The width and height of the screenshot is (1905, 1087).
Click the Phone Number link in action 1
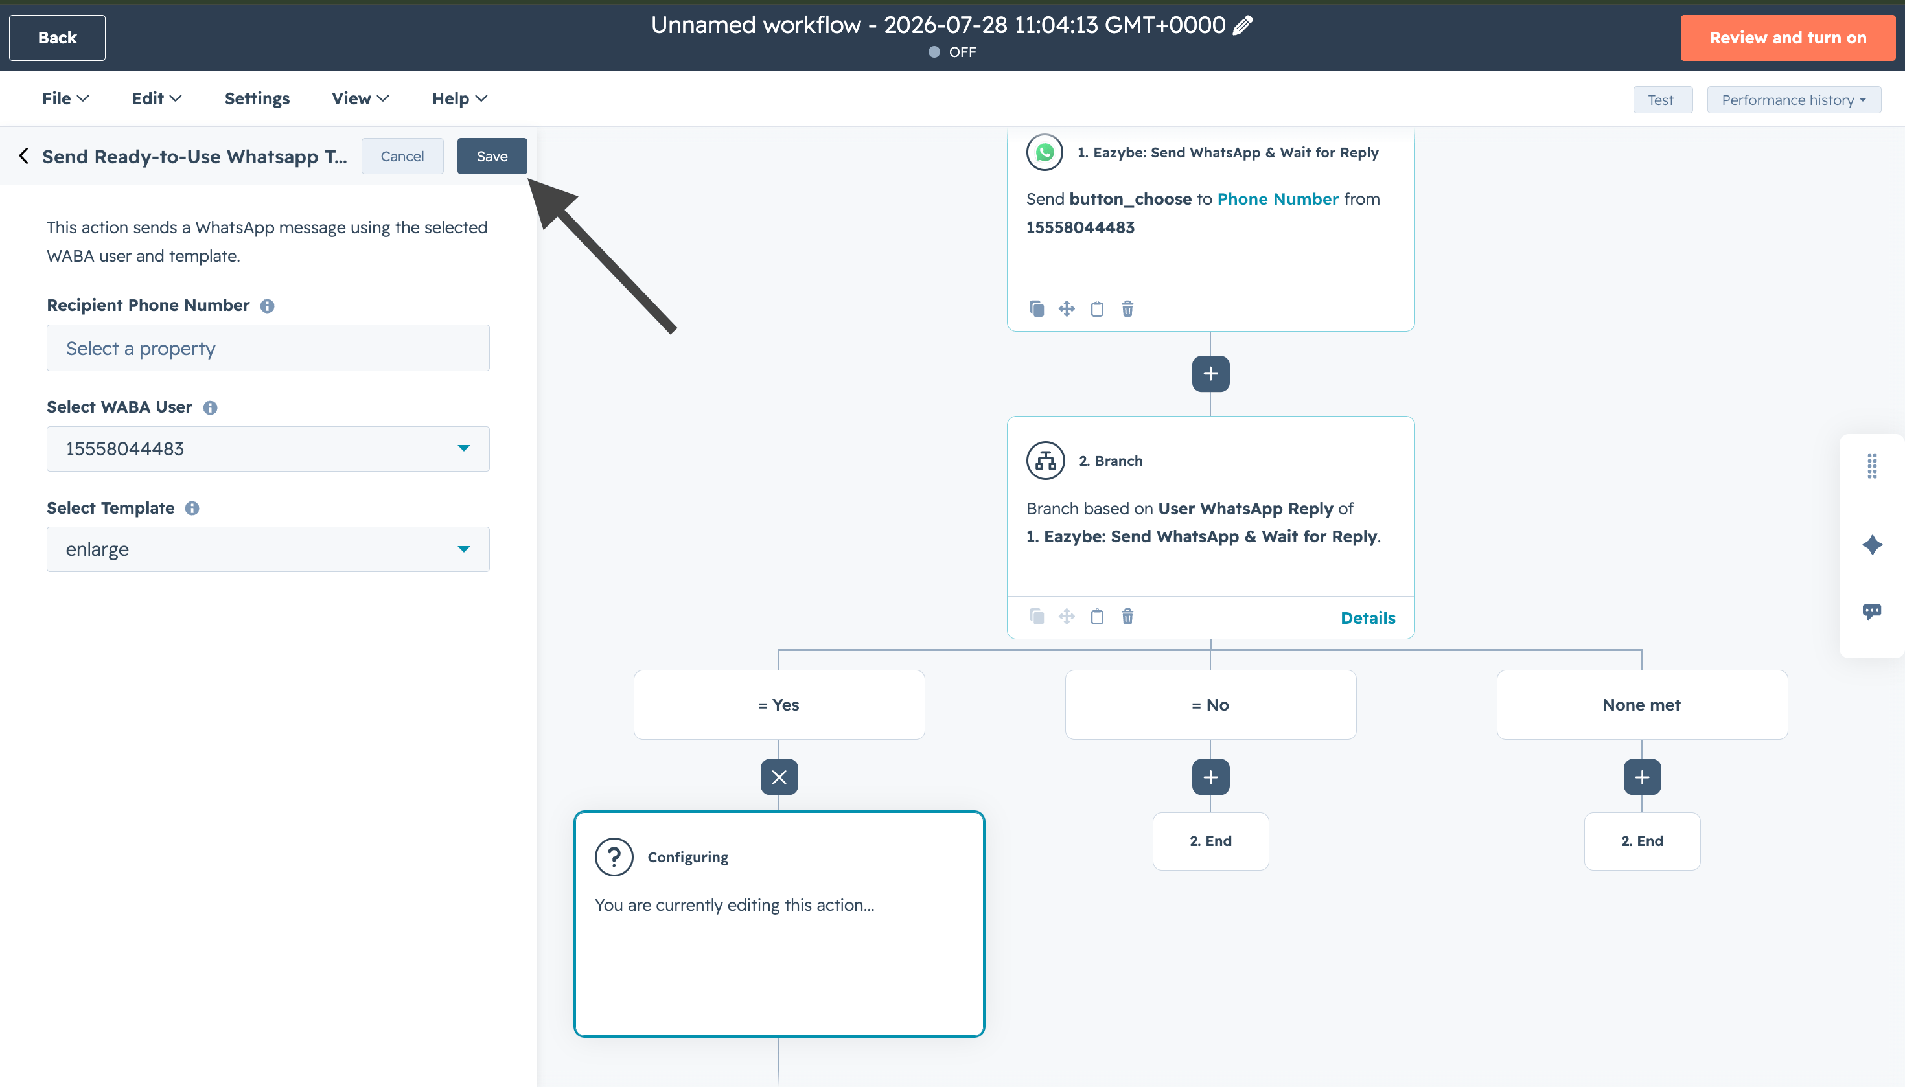(x=1278, y=200)
